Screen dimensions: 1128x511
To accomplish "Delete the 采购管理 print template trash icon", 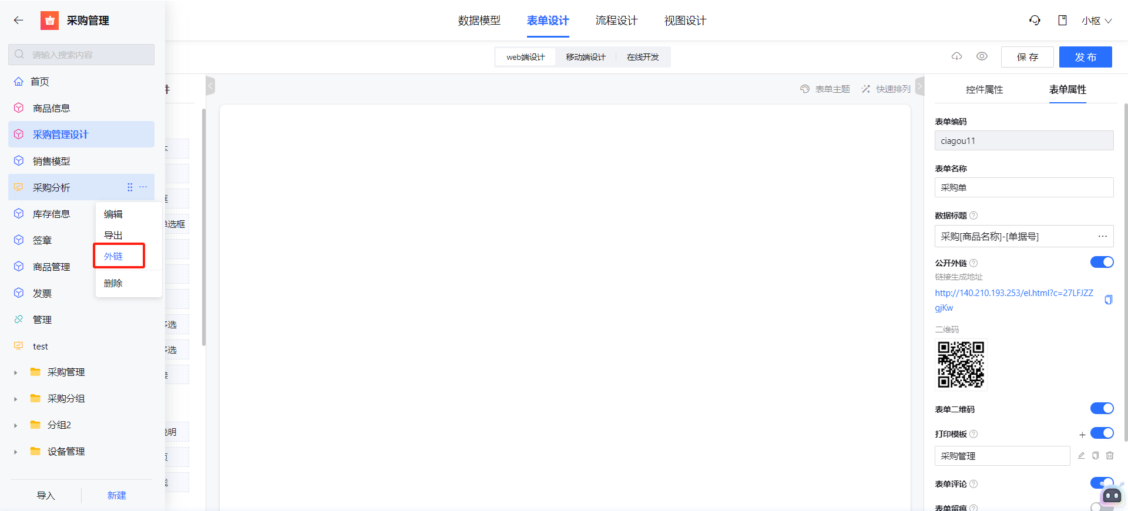I will point(1110,456).
